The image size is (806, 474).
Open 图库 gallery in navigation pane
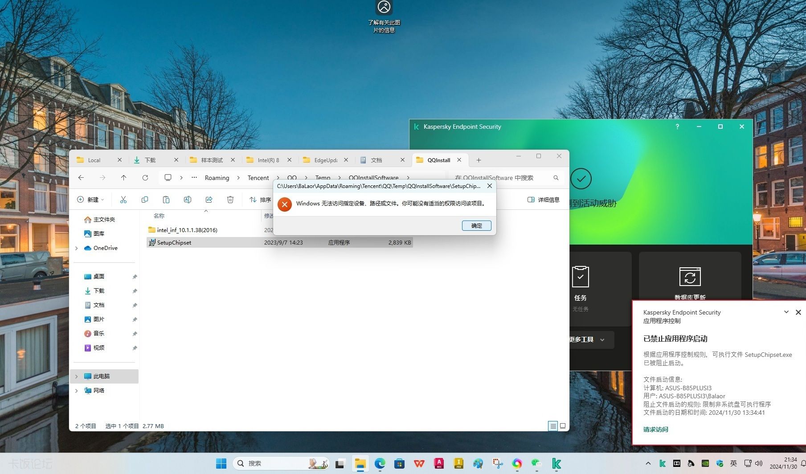click(x=94, y=233)
